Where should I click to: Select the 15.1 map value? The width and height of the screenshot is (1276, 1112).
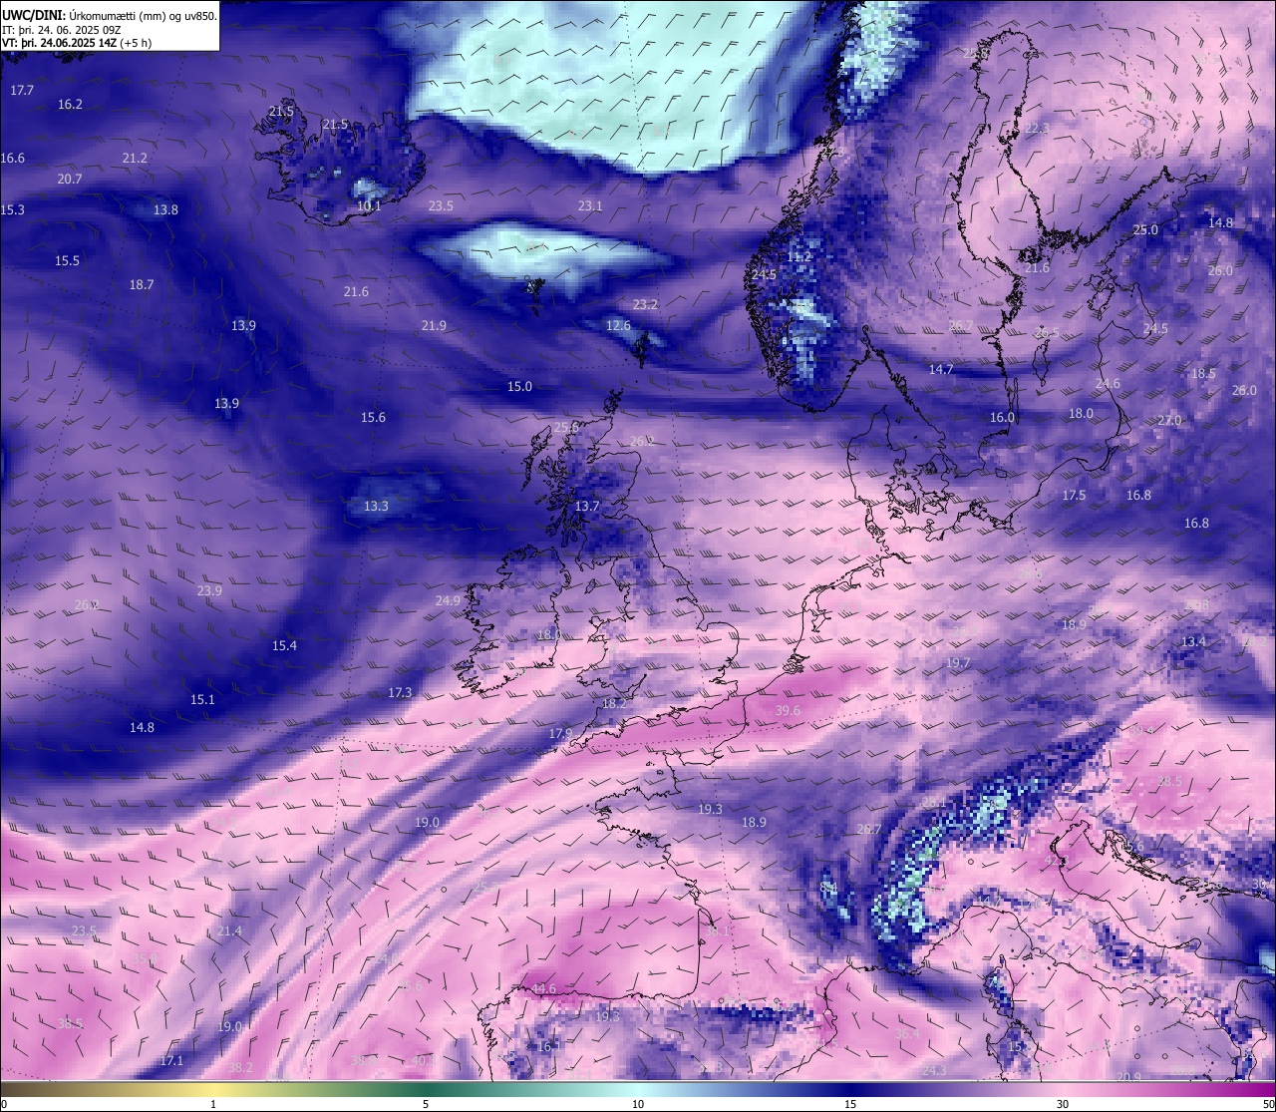point(202,700)
